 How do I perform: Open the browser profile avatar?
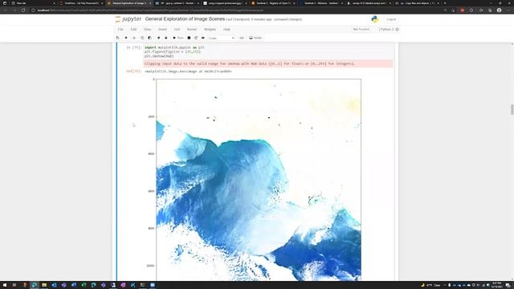pos(499,10)
